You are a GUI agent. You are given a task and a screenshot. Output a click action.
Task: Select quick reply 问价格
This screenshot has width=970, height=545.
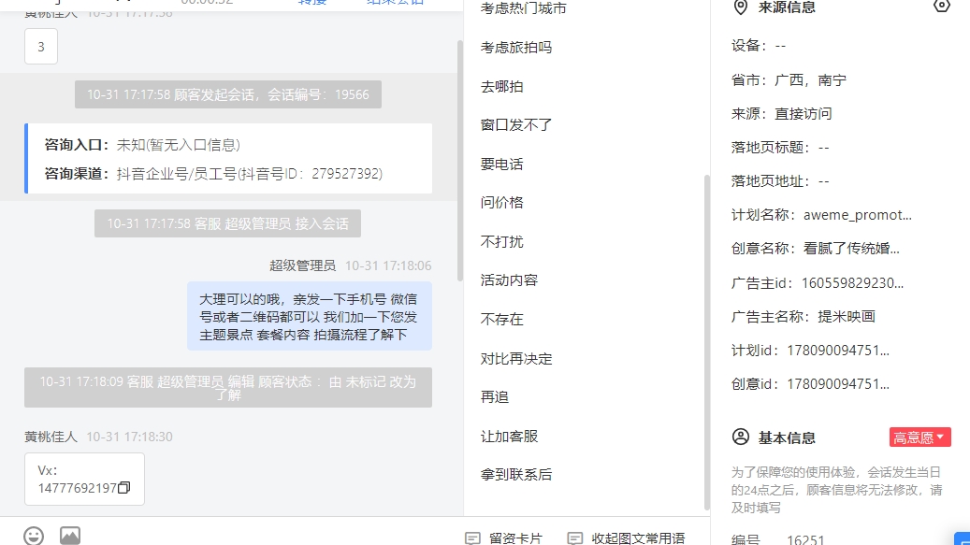(501, 203)
